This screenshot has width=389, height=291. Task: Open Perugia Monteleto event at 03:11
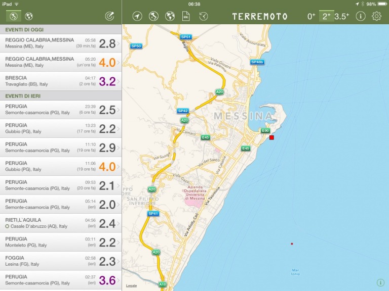61,242
